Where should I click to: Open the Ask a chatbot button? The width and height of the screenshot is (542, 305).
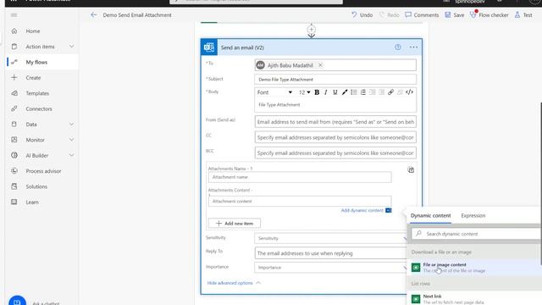coord(17,301)
